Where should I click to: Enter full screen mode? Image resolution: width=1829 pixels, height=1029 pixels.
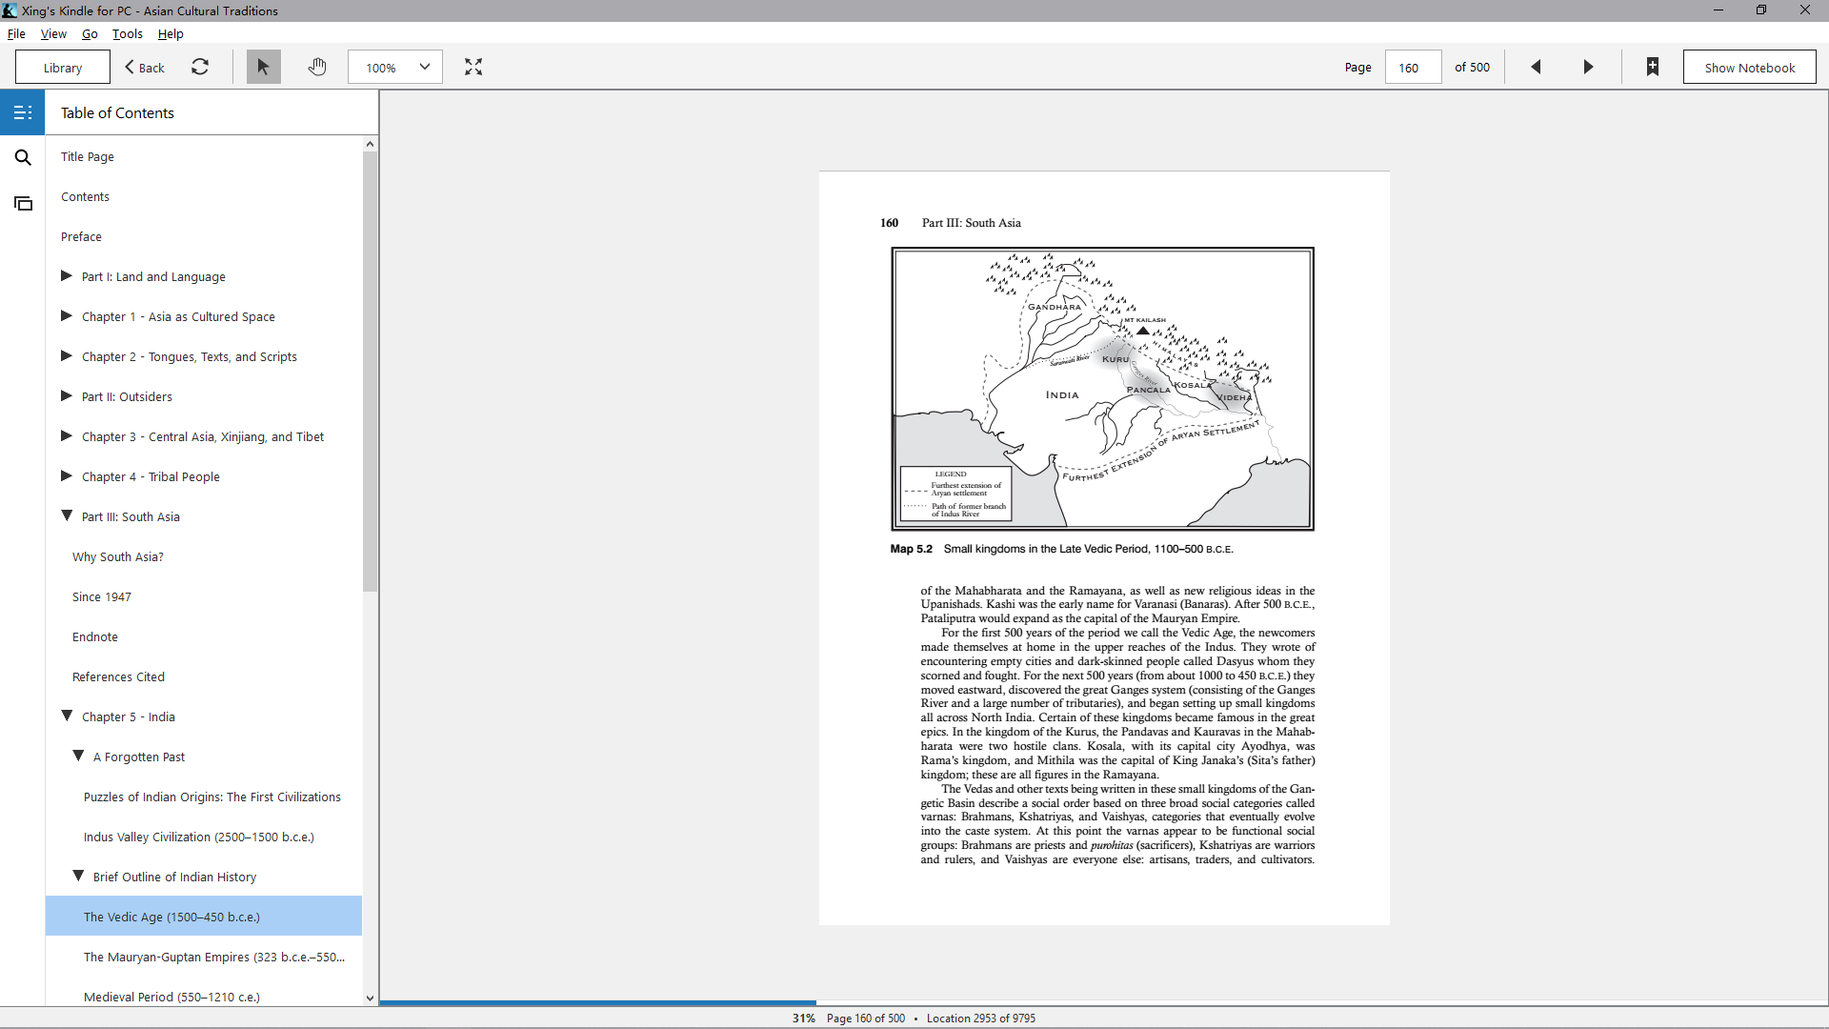click(473, 67)
